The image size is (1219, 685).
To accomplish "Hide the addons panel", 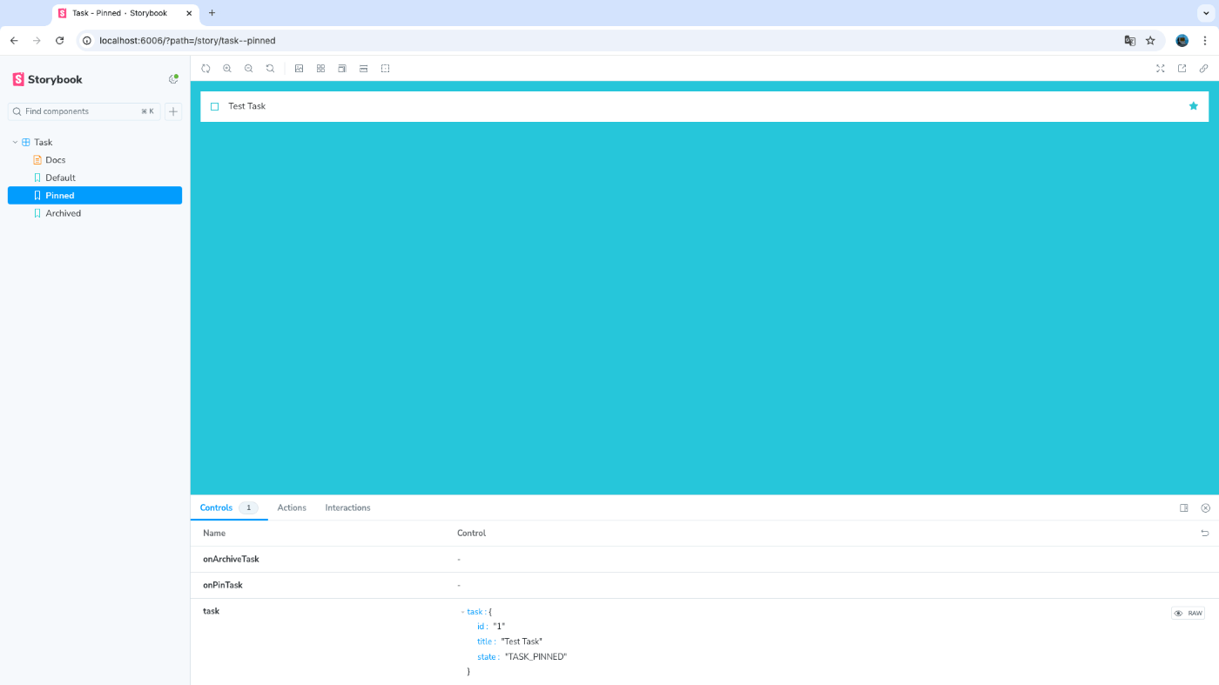I will (x=1206, y=507).
